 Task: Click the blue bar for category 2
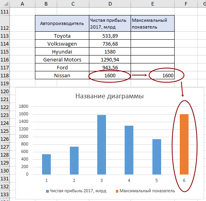tap(74, 161)
